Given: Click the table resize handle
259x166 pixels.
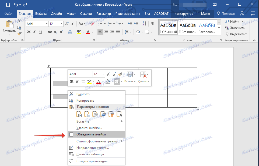Looking at the screenshot, I should [198, 109].
